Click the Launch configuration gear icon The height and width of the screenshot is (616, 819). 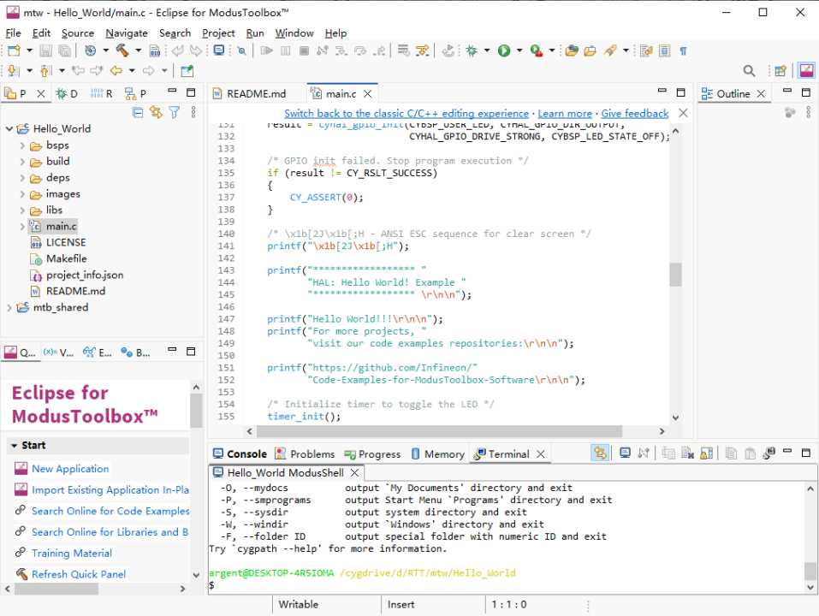(91, 50)
